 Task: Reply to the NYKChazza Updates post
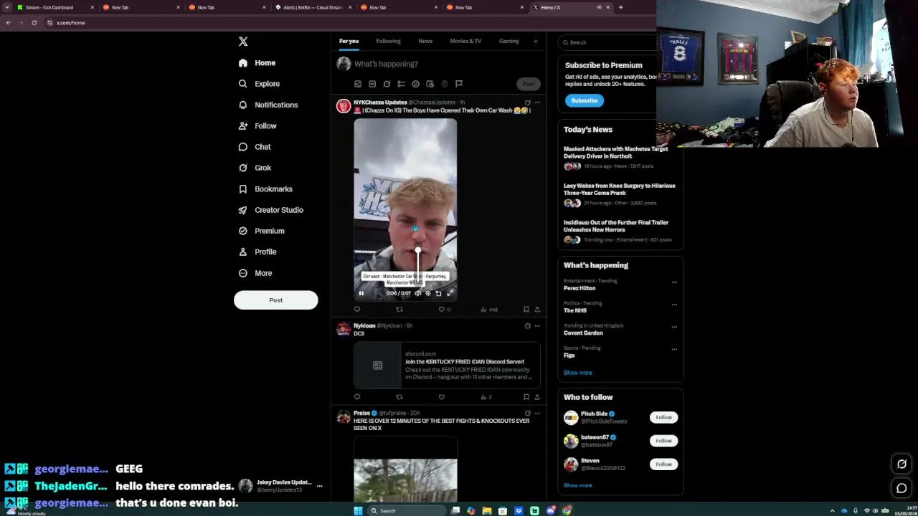(357, 310)
